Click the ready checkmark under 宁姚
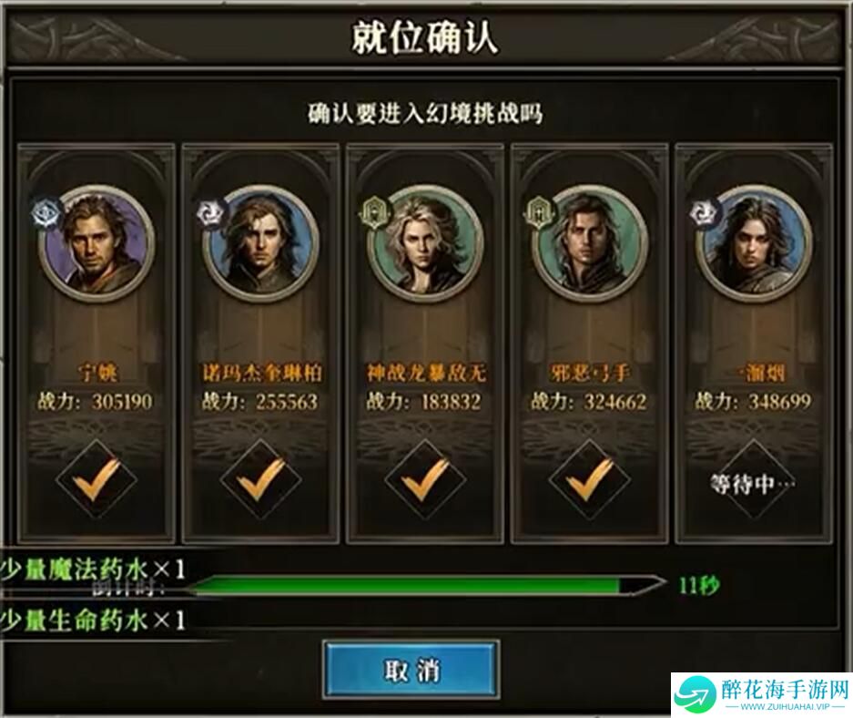The image size is (853, 718). 96,480
